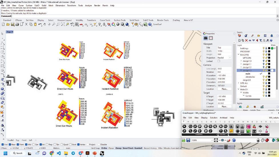Click the Paste clipboard icon
Screen dimensions: 279x157
(35, 24)
